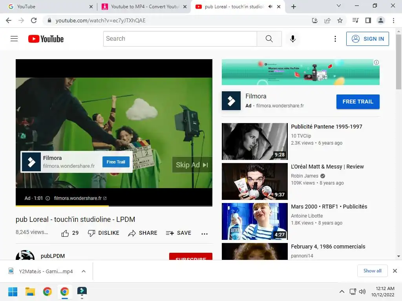
Task: Open Mars 2000 RTBF1 Publicités thumbnail
Action: click(x=254, y=221)
